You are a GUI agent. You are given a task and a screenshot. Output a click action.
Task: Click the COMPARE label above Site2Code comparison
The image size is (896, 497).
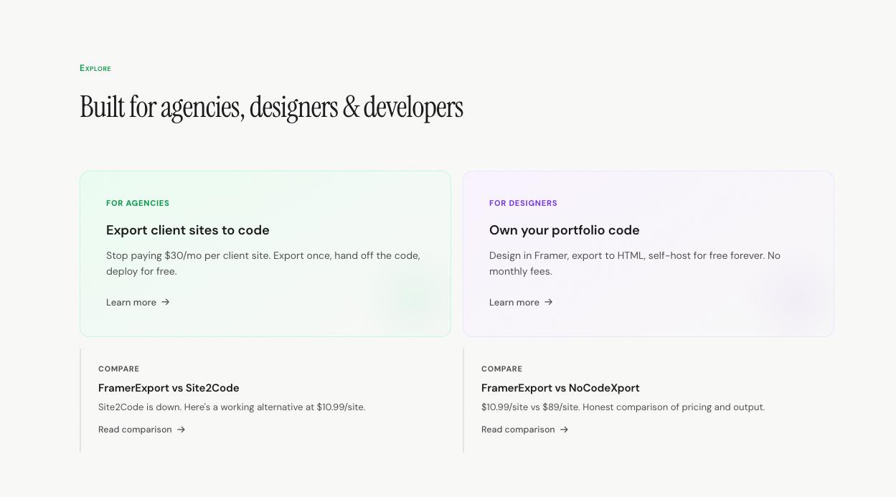[x=118, y=369]
